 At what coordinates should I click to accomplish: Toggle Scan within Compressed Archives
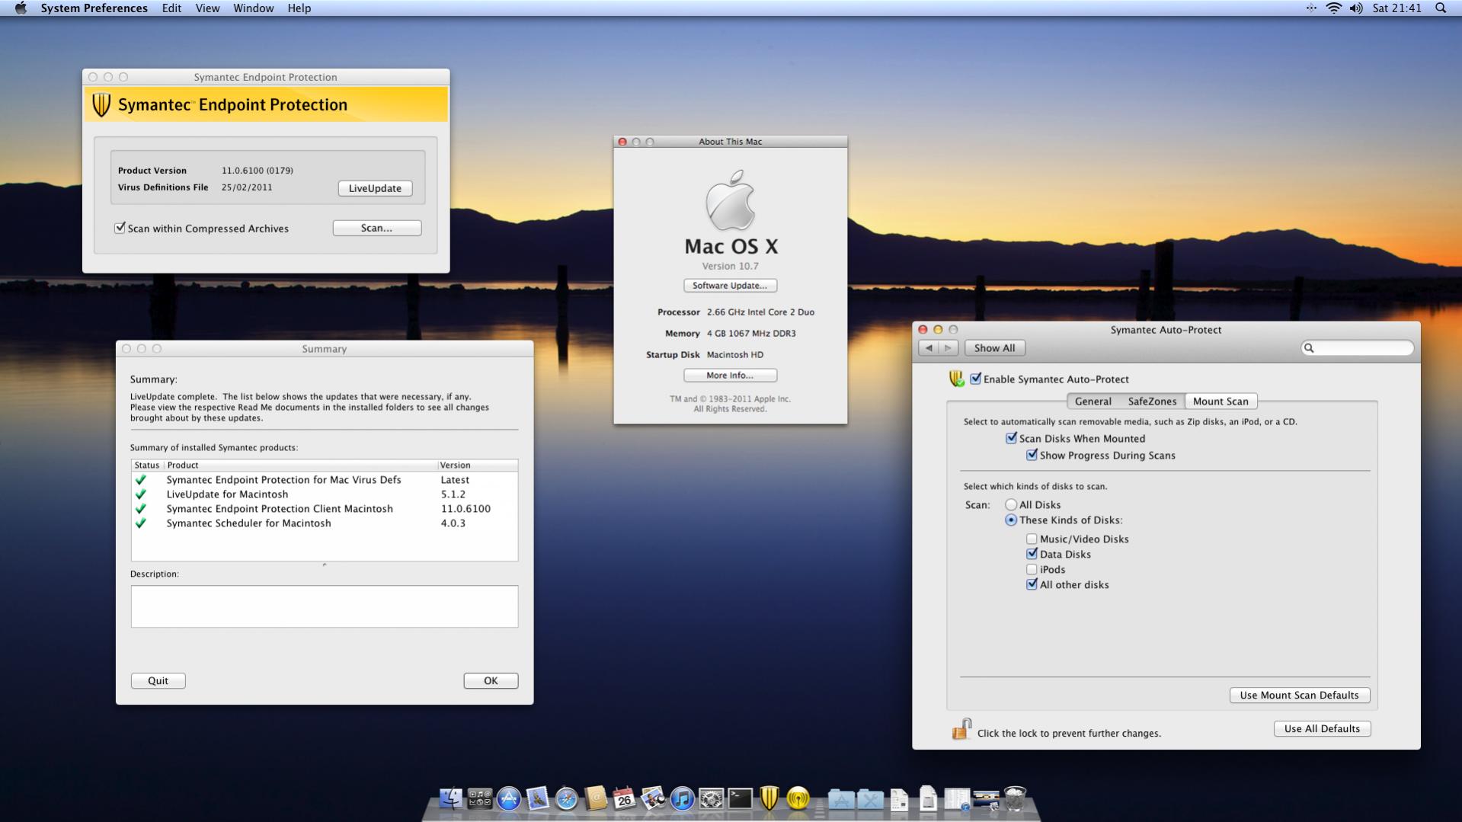click(x=120, y=228)
